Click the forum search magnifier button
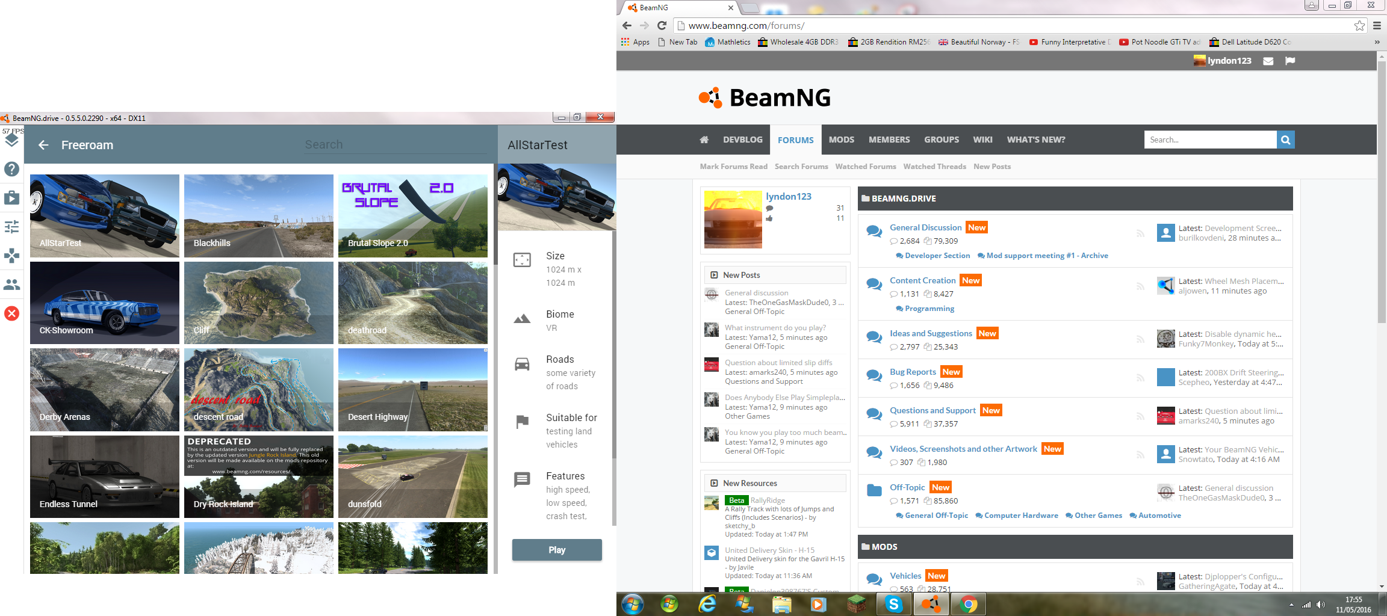1387x616 pixels. (x=1285, y=140)
